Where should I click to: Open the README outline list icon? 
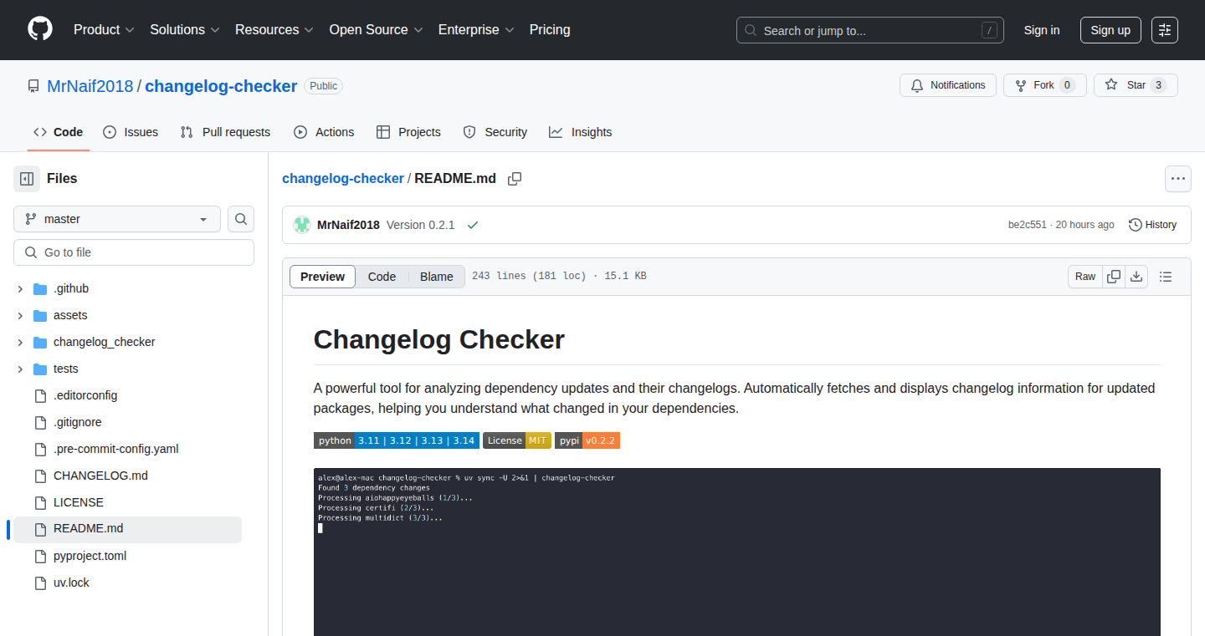(1166, 277)
